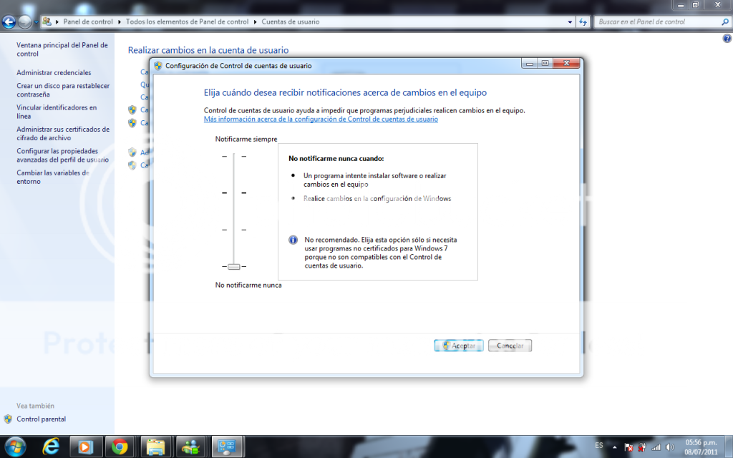The image size is (733, 458).
Task: Maximize the UAC configuration dialog
Action: 545,64
